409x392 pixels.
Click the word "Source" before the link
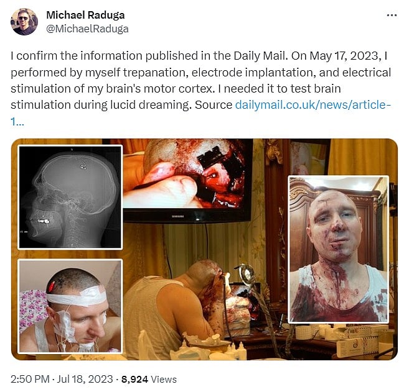click(x=214, y=104)
